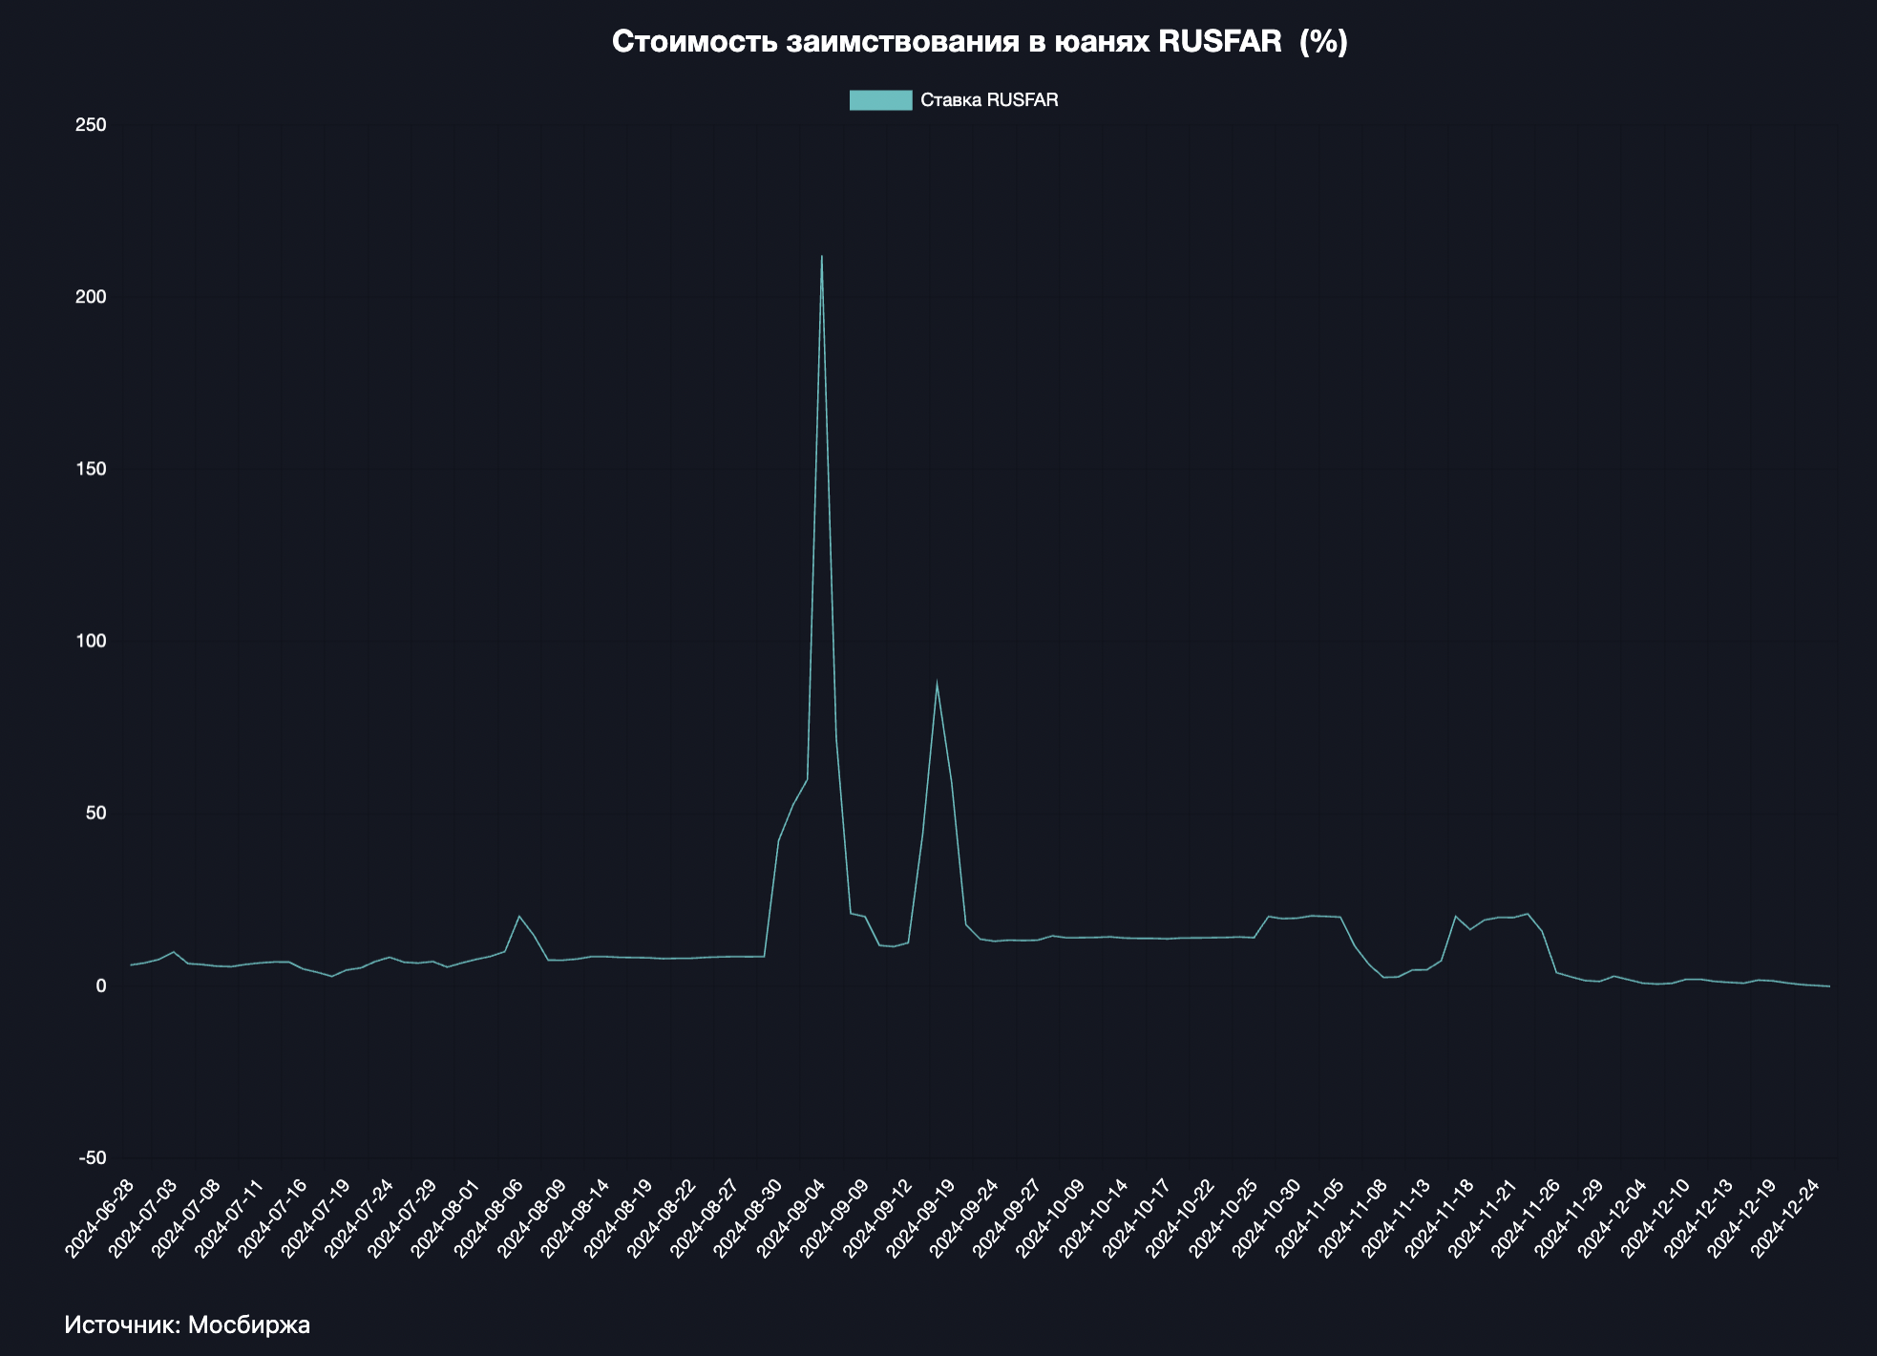Click the 100 y-axis label
1877x1356 pixels.
point(91,641)
